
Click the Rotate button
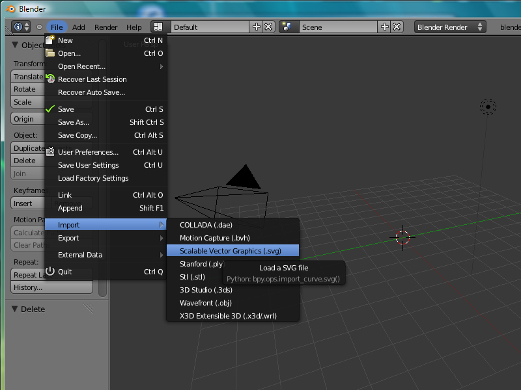point(28,89)
